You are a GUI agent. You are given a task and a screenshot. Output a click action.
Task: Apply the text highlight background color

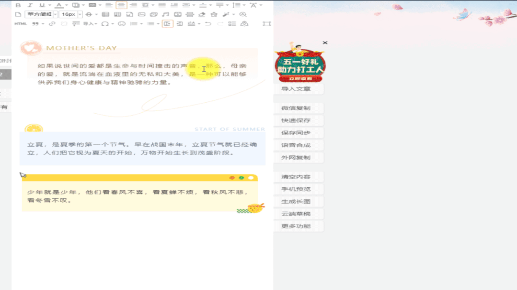point(92,5)
